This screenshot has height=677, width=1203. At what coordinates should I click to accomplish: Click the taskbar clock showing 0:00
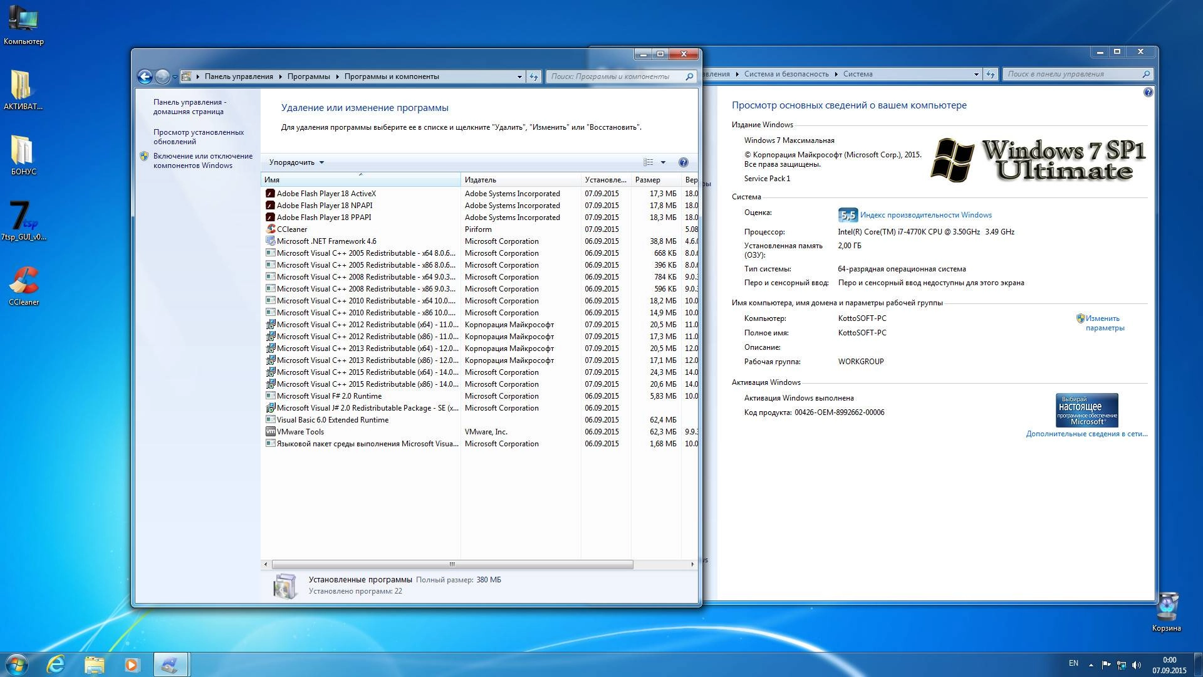tap(1169, 665)
